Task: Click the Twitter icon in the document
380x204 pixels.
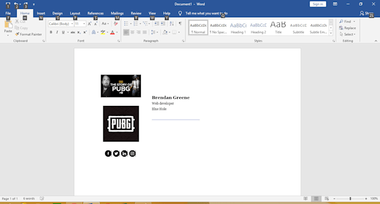Action: coord(116,153)
